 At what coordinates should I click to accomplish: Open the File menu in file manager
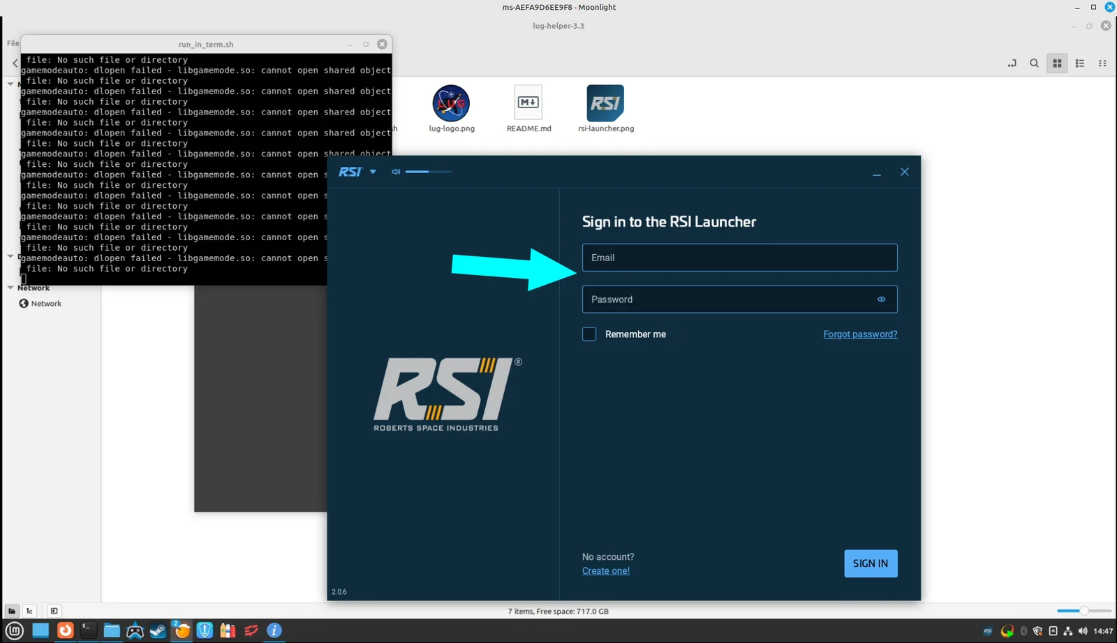[13, 43]
